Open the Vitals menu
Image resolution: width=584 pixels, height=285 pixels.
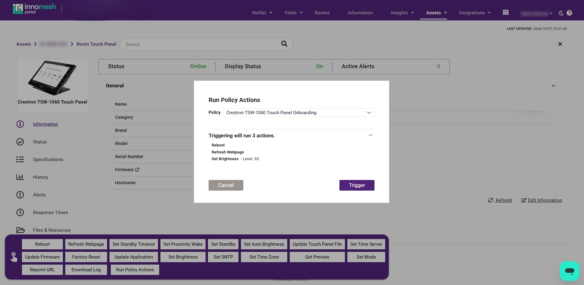click(293, 13)
